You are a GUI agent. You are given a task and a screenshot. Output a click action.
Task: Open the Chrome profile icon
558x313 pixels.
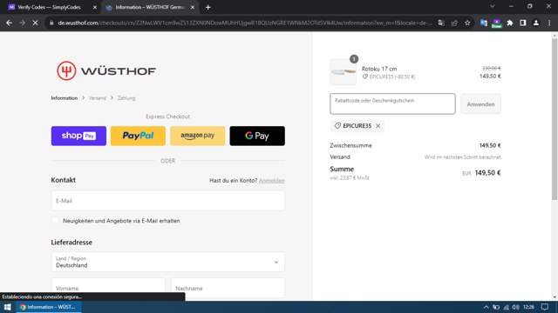536,23
